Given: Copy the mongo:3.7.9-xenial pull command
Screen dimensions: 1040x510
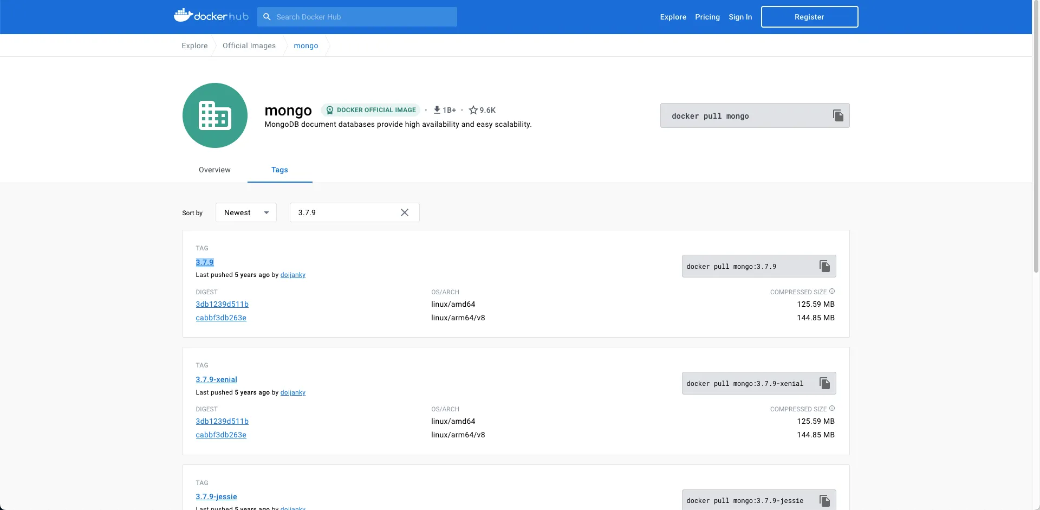Looking at the screenshot, I should tap(824, 383).
